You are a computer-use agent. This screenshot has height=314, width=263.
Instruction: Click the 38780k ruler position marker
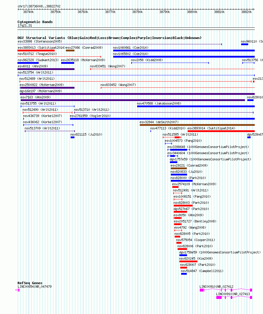pyautogui.click(x=137, y=12)
